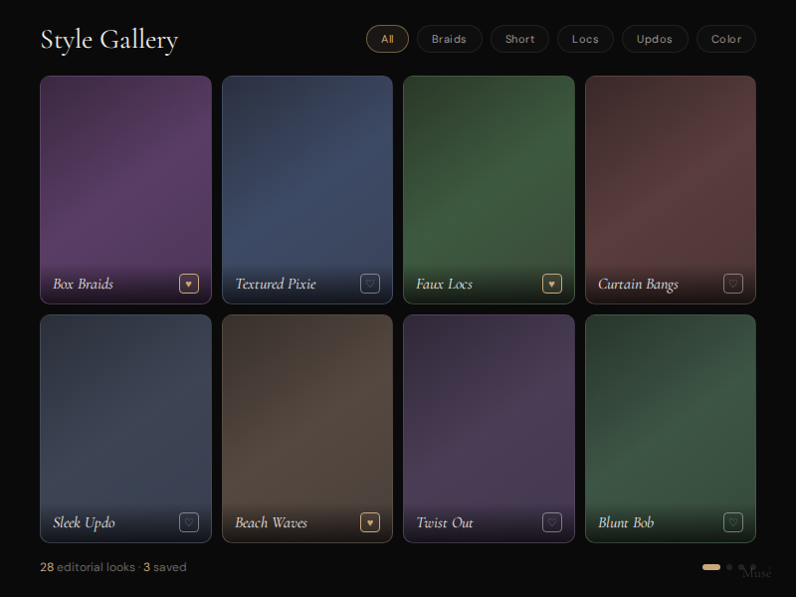
Task: Select the active first page indicator
Action: 711,567
